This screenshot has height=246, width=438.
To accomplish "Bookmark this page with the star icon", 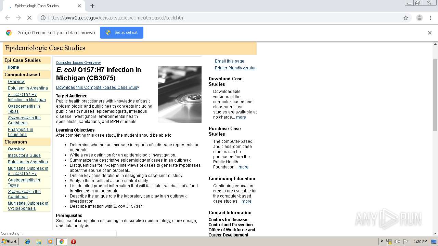I will click(x=406, y=18).
